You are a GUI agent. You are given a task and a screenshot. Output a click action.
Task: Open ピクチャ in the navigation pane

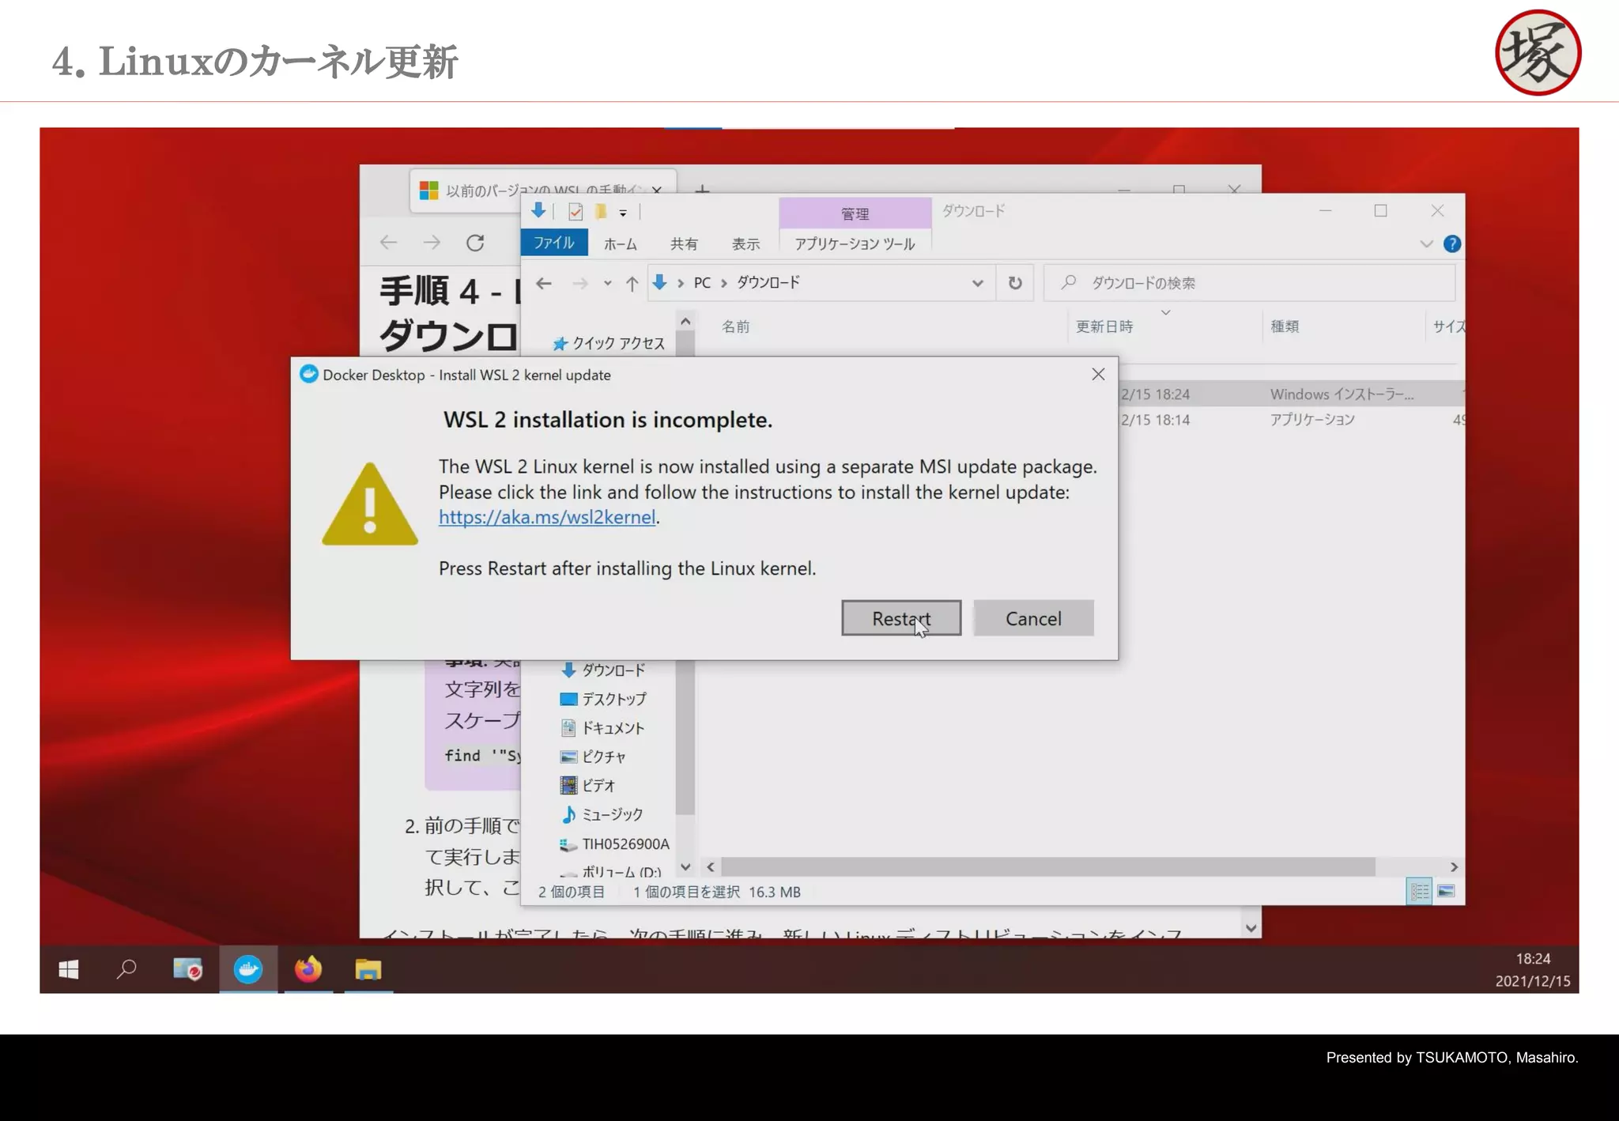593,757
